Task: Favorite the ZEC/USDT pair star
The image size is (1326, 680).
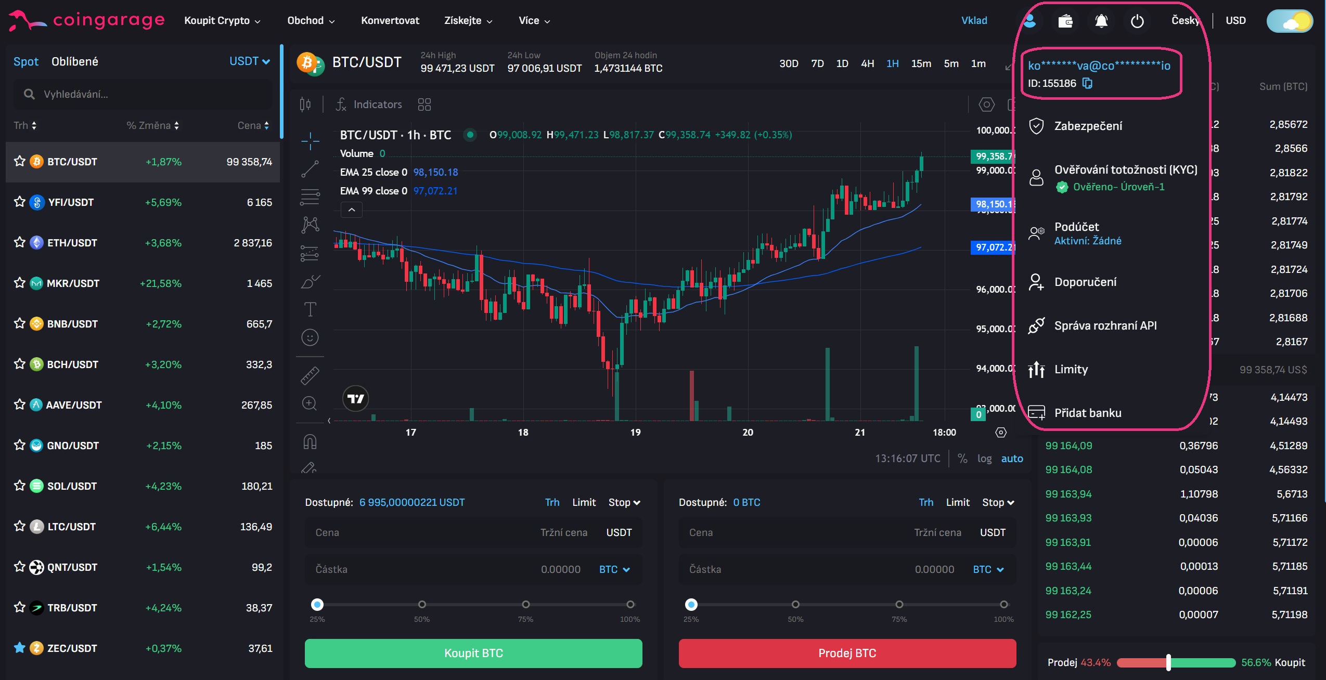Action: [x=20, y=648]
